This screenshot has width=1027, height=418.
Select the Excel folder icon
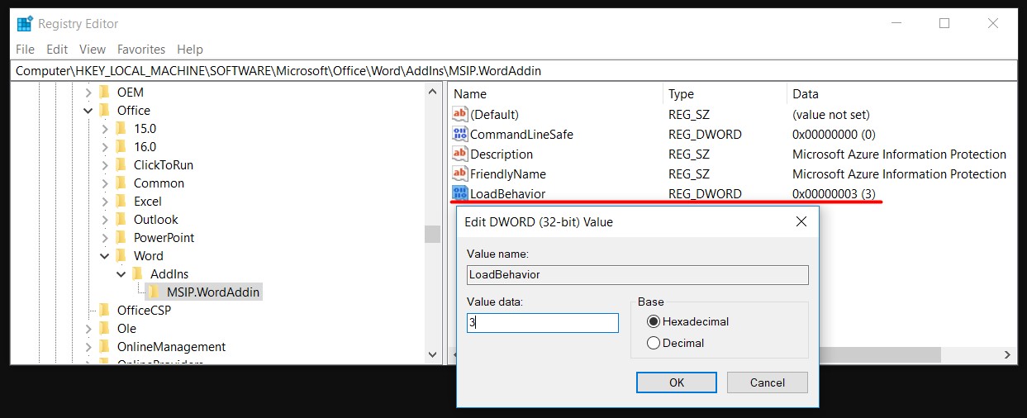pyautogui.click(x=121, y=202)
